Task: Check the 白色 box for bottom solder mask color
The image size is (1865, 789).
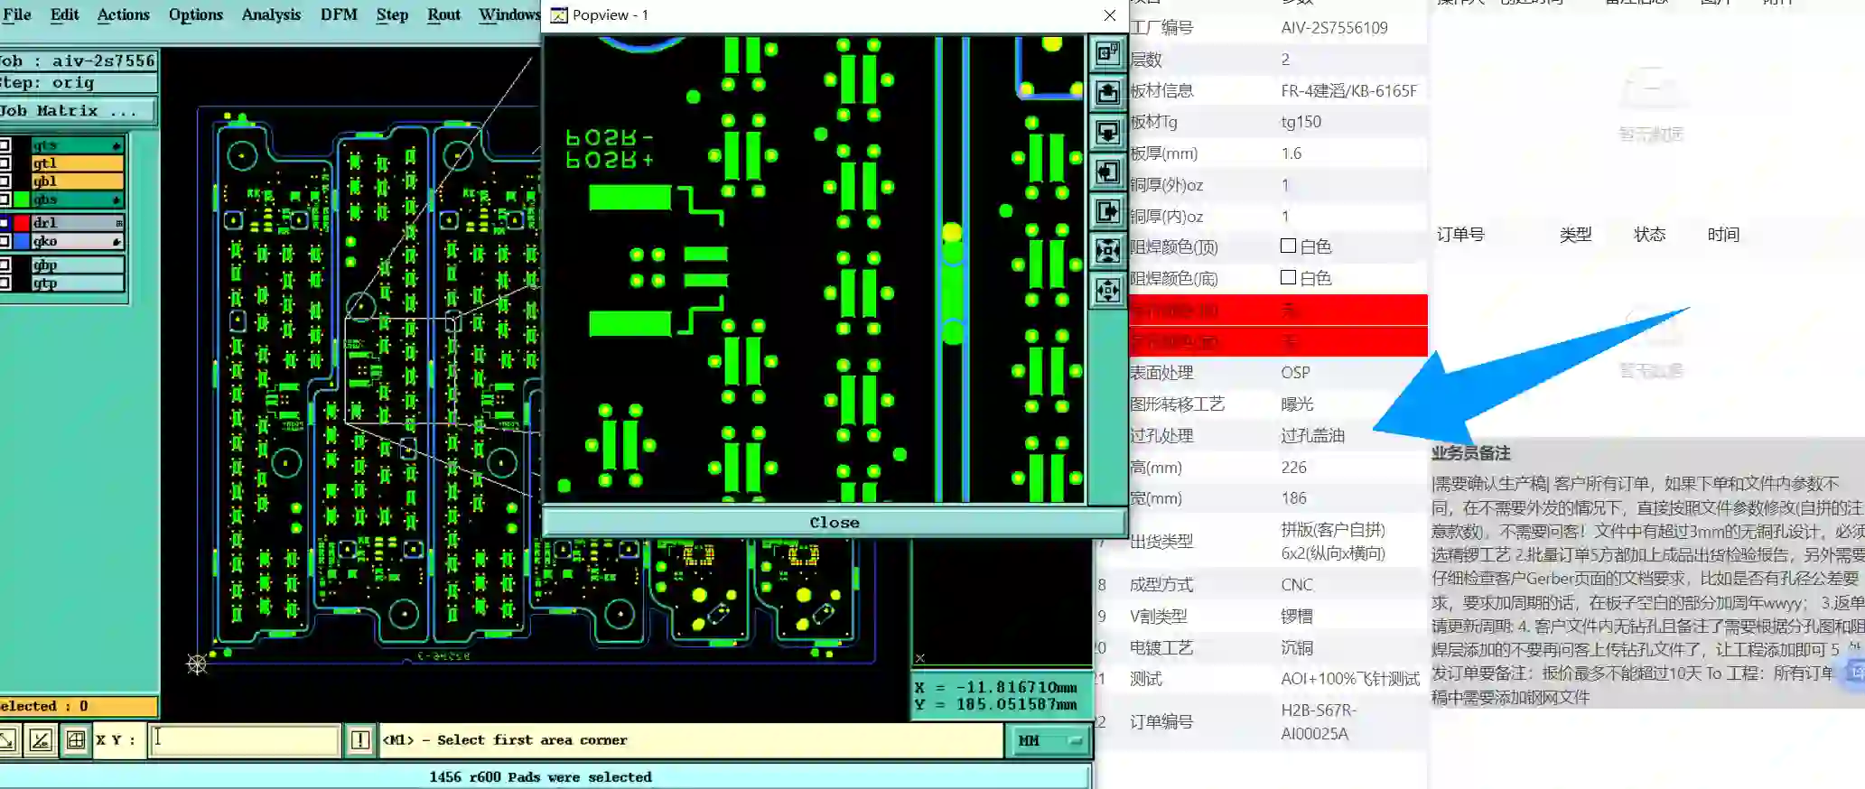Action: 1289,277
